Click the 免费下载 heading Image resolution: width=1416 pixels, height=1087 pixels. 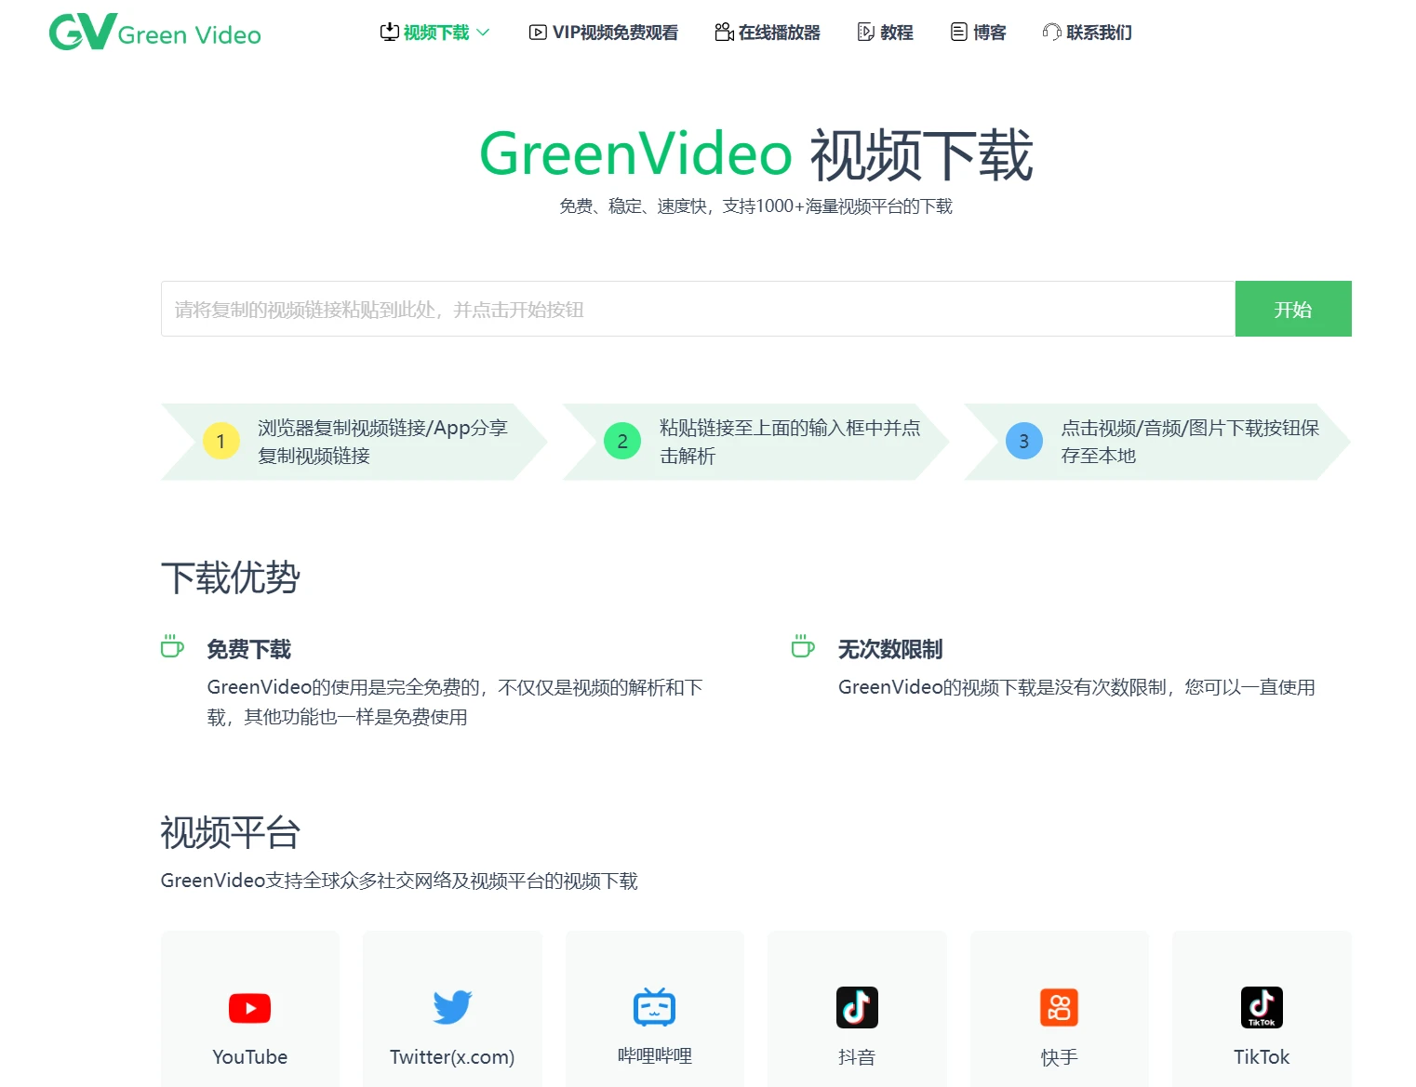tap(249, 649)
